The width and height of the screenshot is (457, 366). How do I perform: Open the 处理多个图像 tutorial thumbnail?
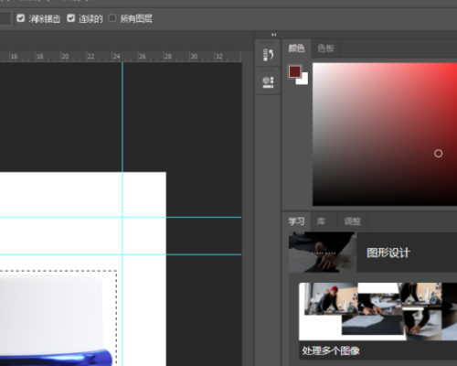pos(377,311)
